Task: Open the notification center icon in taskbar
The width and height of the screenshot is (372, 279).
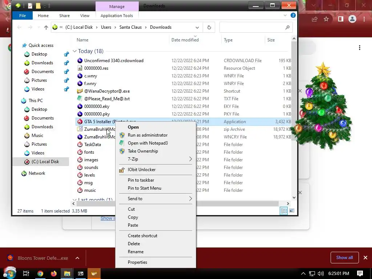Action: pos(360,274)
